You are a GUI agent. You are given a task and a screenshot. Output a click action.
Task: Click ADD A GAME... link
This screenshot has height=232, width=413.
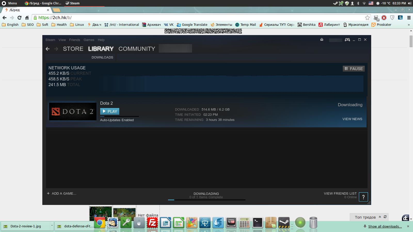(x=64, y=193)
